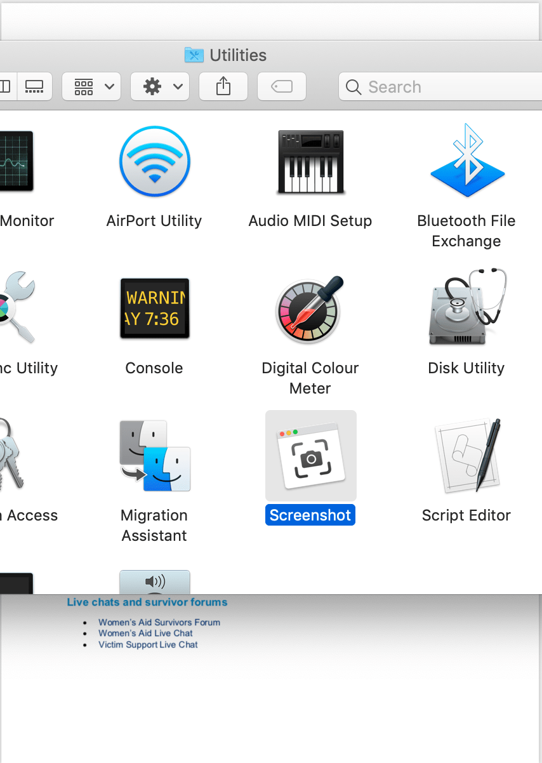The image size is (542, 763).
Task: Click the search magnifying glass icon
Action: (354, 87)
